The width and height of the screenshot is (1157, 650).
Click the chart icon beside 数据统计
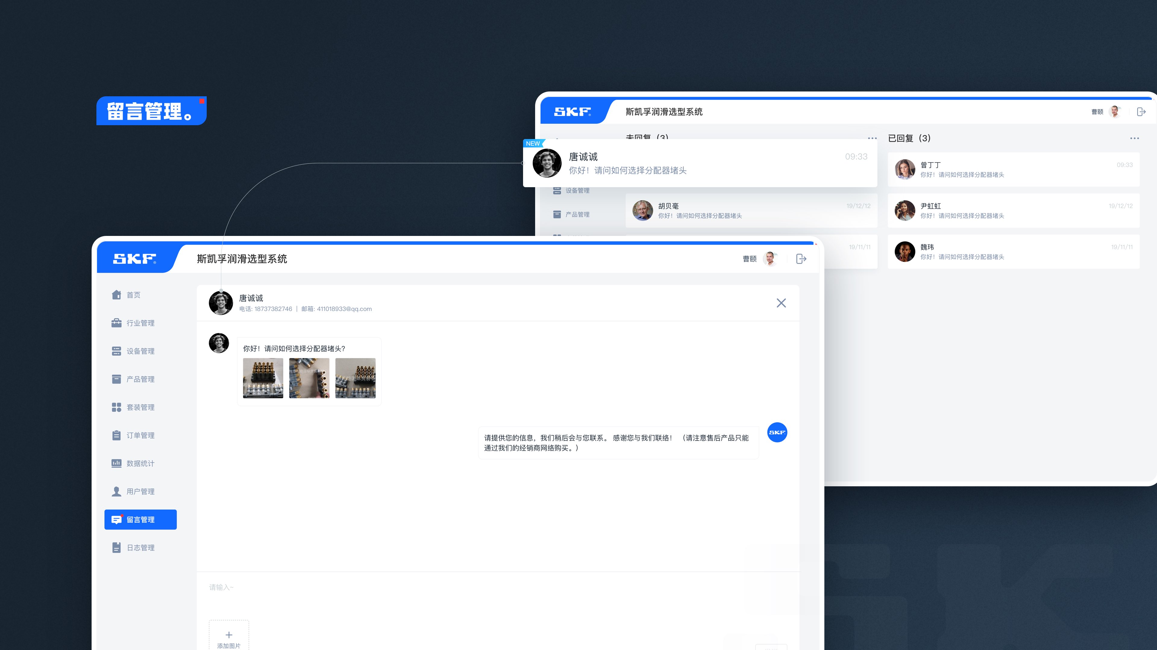[x=116, y=463]
